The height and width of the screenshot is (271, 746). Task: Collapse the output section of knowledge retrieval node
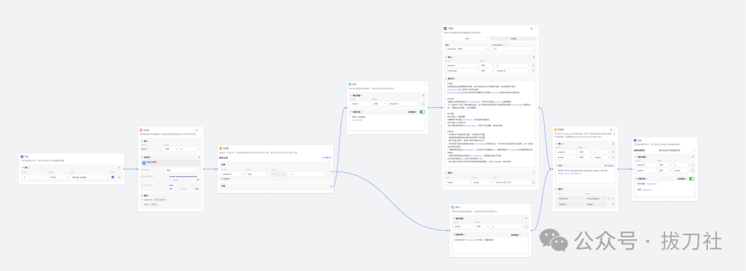pyautogui.click(x=142, y=195)
